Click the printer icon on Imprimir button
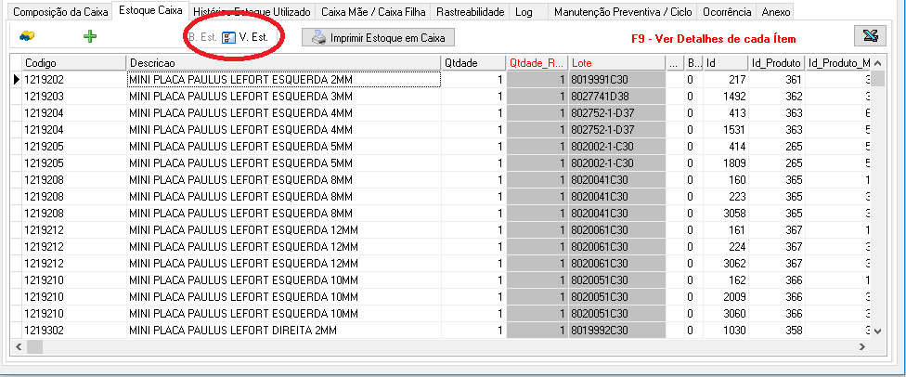The width and height of the screenshot is (906, 377). (318, 38)
